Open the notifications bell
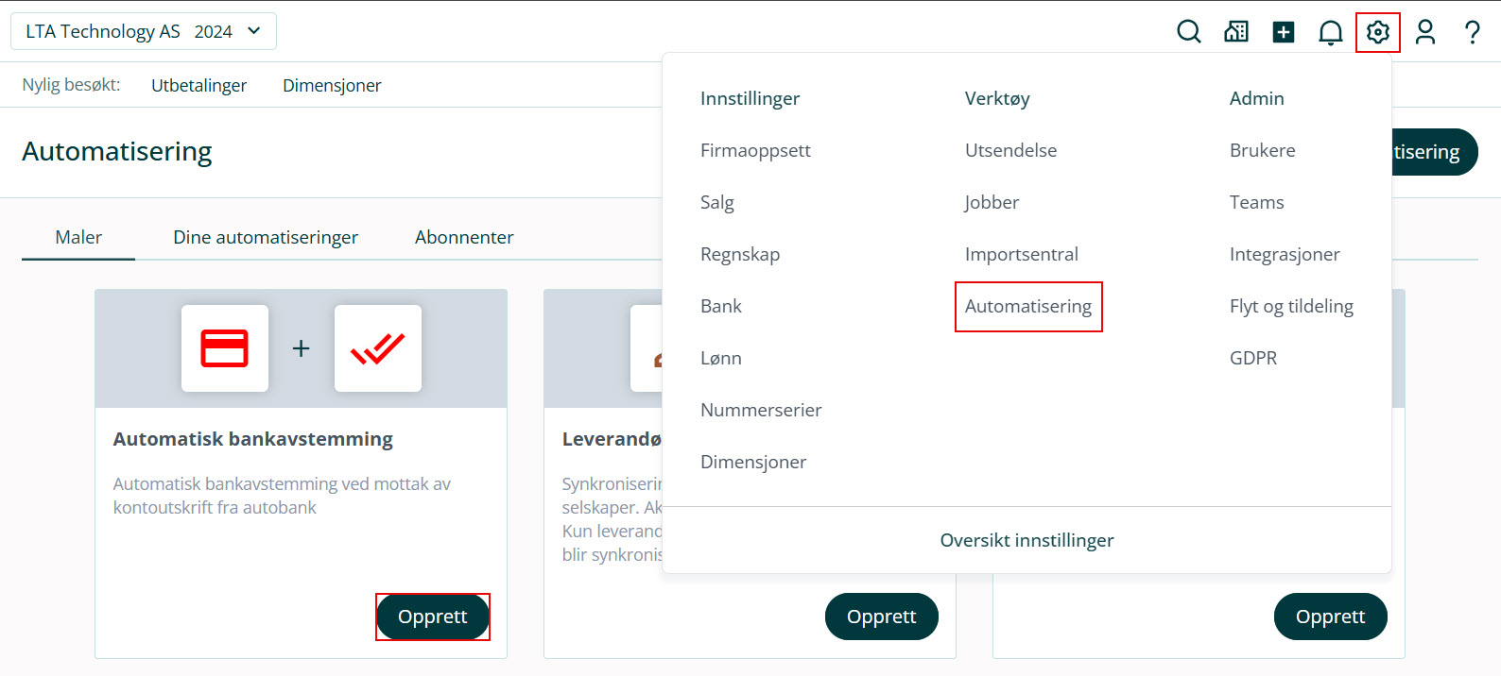The width and height of the screenshot is (1501, 676). (1331, 32)
